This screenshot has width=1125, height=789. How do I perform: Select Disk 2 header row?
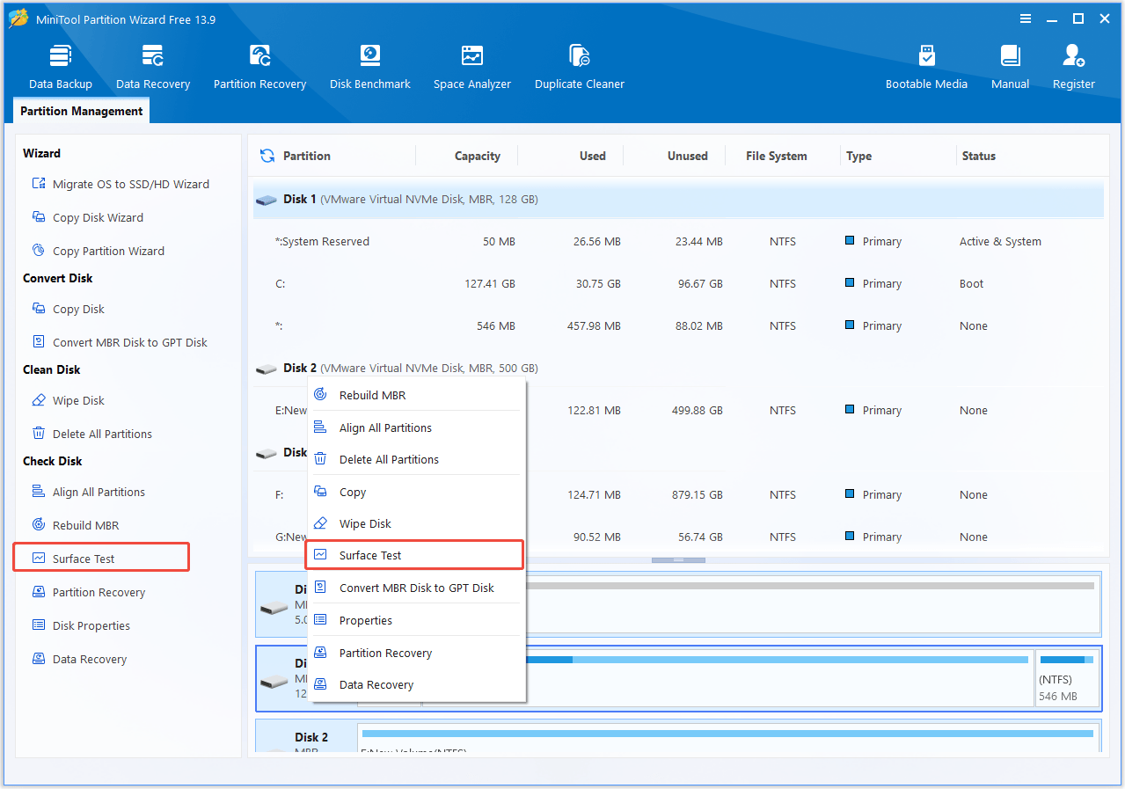[678, 368]
